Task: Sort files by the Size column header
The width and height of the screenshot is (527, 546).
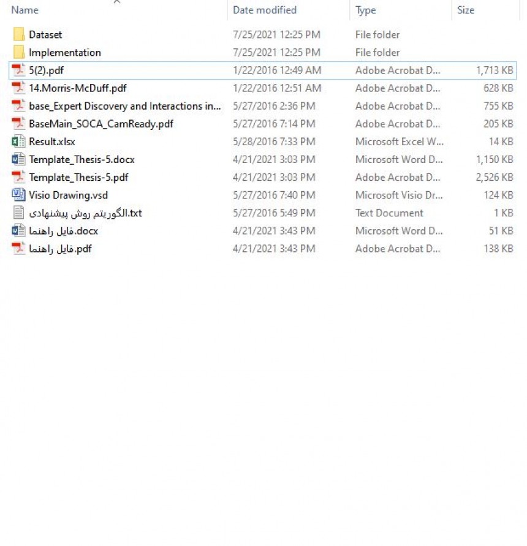Action: pos(466,10)
